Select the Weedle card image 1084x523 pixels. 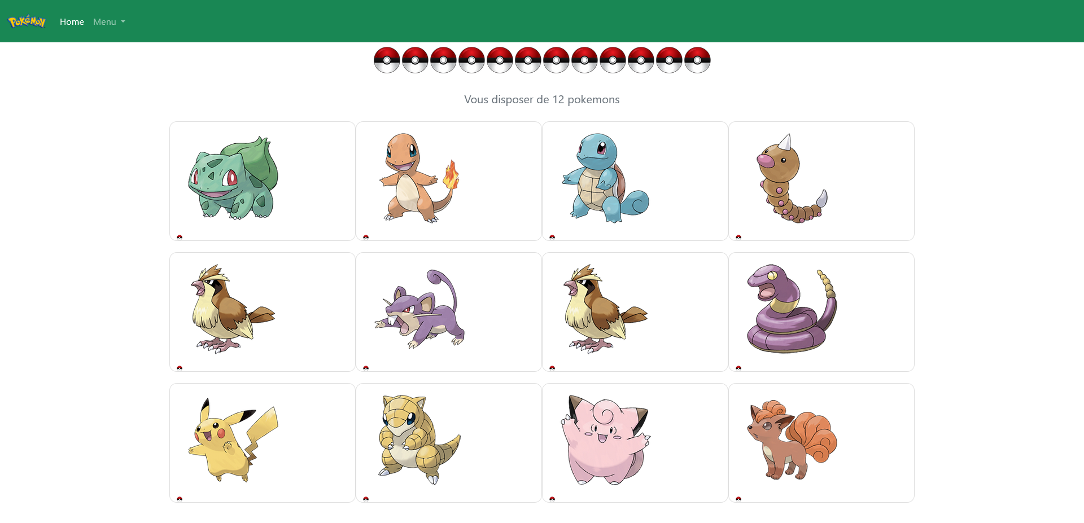(792, 178)
